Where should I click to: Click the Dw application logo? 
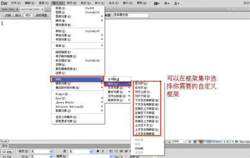pos(4,3)
